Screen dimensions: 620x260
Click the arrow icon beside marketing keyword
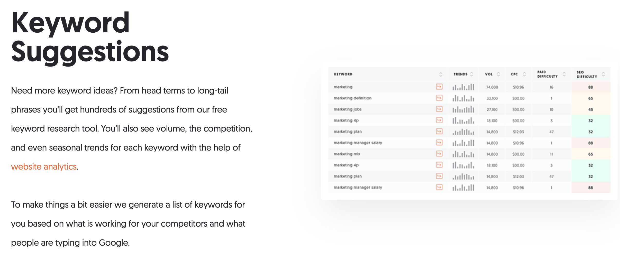tap(439, 87)
